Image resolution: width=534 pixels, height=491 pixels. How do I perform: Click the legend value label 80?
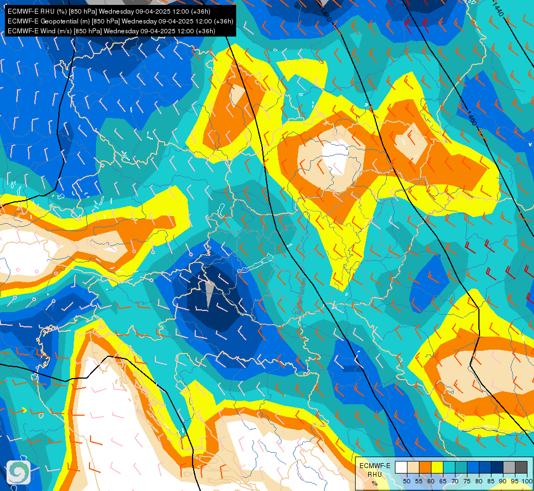pyautogui.click(x=479, y=481)
